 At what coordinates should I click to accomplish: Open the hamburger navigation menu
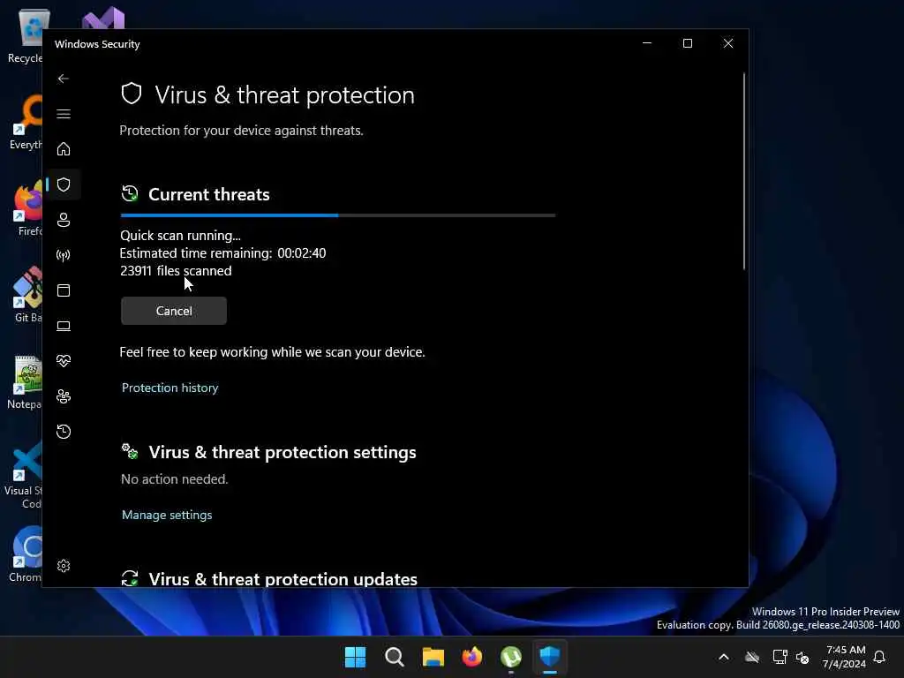click(x=64, y=114)
